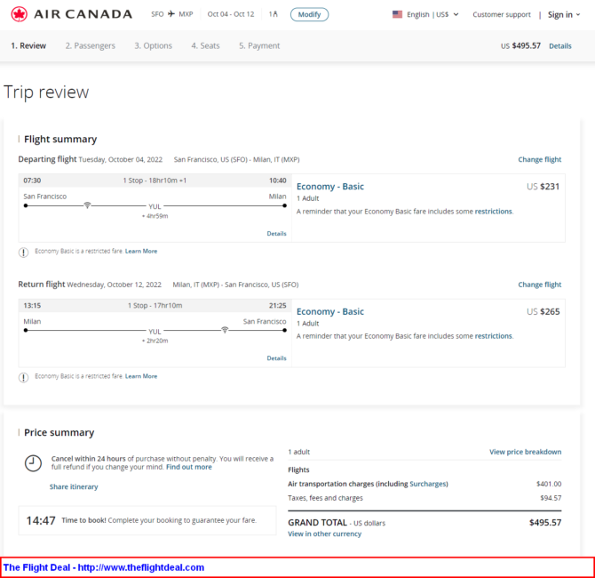This screenshot has width=595, height=578.
Task: Click the Modify search button
Action: [309, 14]
